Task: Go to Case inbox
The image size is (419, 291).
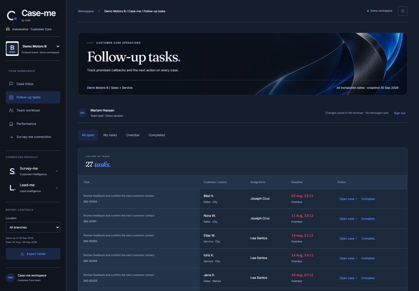Action: tap(33, 84)
